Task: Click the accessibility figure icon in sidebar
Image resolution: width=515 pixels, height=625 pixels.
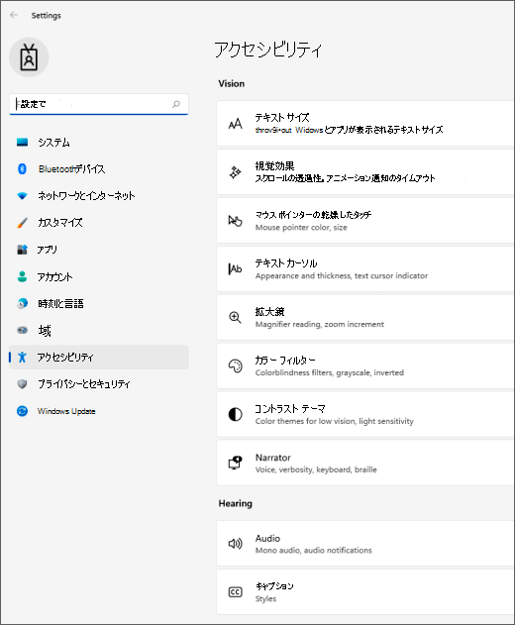Action: tap(23, 358)
